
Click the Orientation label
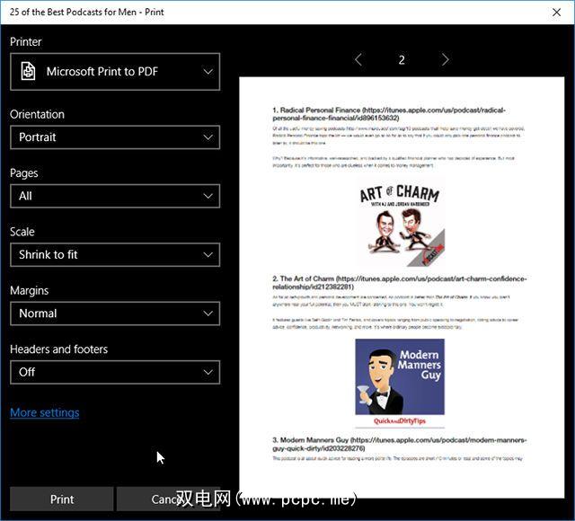37,114
